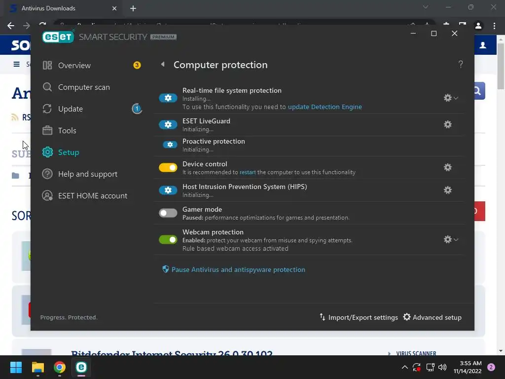Click the Overview dashboard icon
The height and width of the screenshot is (379, 505).
click(x=47, y=66)
